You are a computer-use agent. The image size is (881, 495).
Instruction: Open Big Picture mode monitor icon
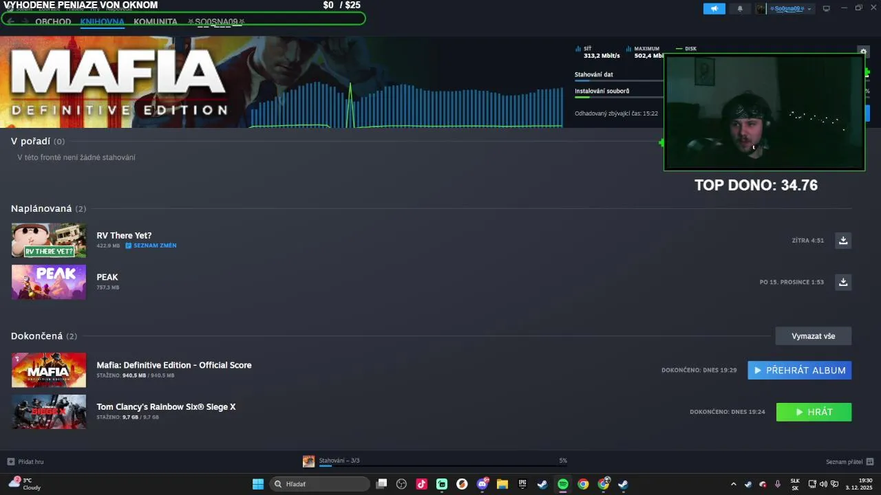tap(826, 8)
